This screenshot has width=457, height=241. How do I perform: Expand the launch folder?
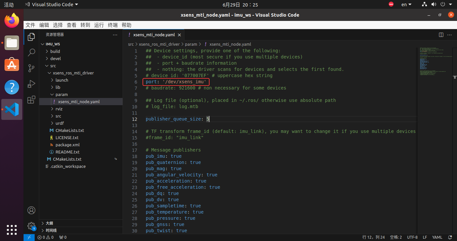[52, 80]
